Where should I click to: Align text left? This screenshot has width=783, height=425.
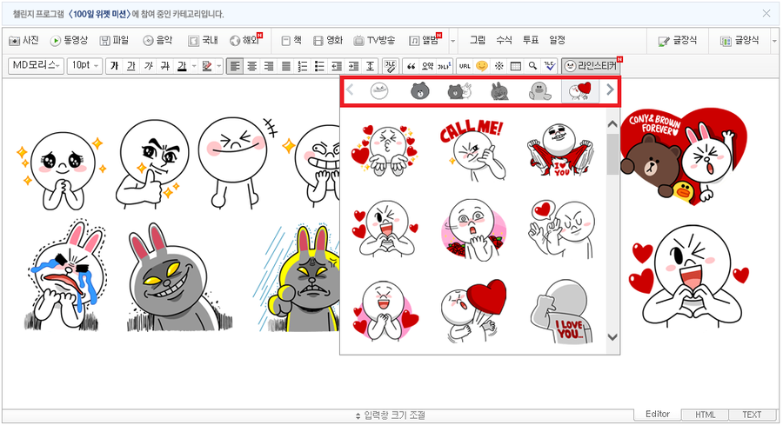235,66
